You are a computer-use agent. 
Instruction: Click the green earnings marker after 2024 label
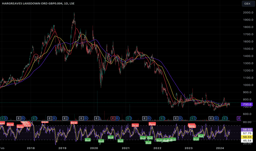point(225,118)
